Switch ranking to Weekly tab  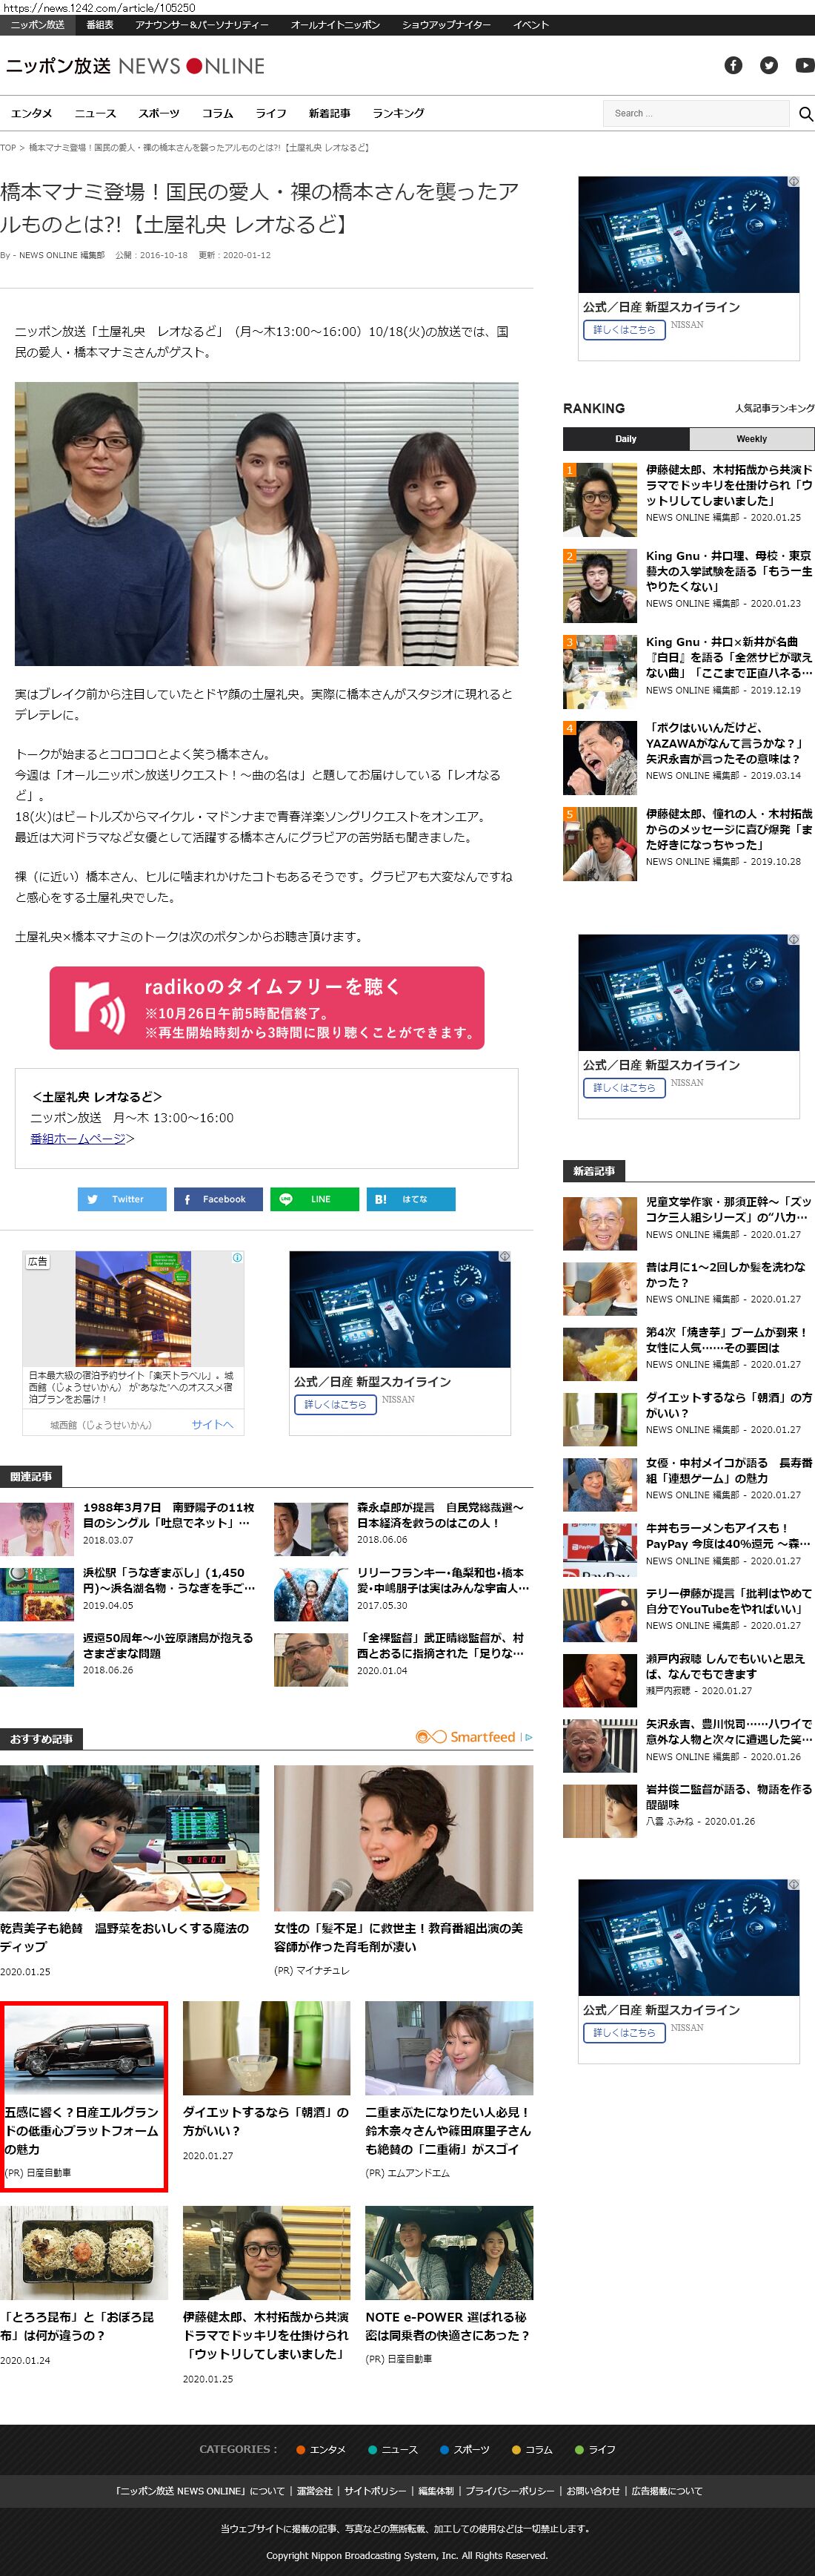(x=751, y=439)
